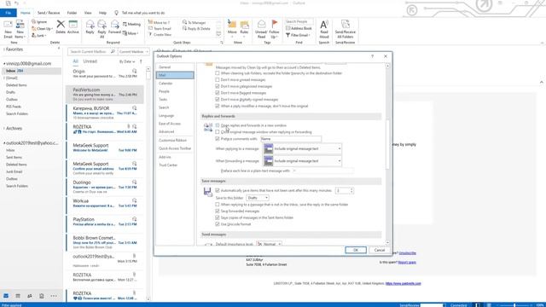This screenshot has width=546, height=307.
Task: Open the Send / Receive ribbon tab
Action: (x=49, y=13)
